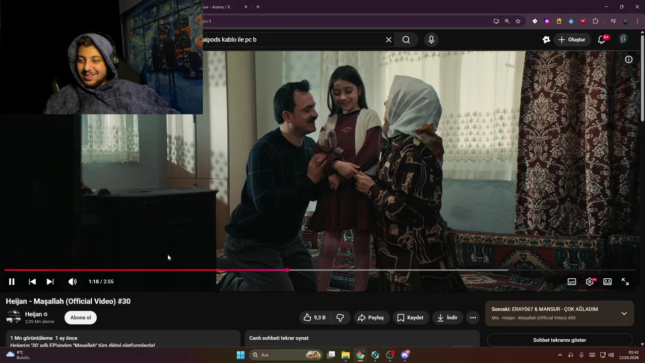
Task: Share the video via Paylaş
Action: pyautogui.click(x=370, y=318)
